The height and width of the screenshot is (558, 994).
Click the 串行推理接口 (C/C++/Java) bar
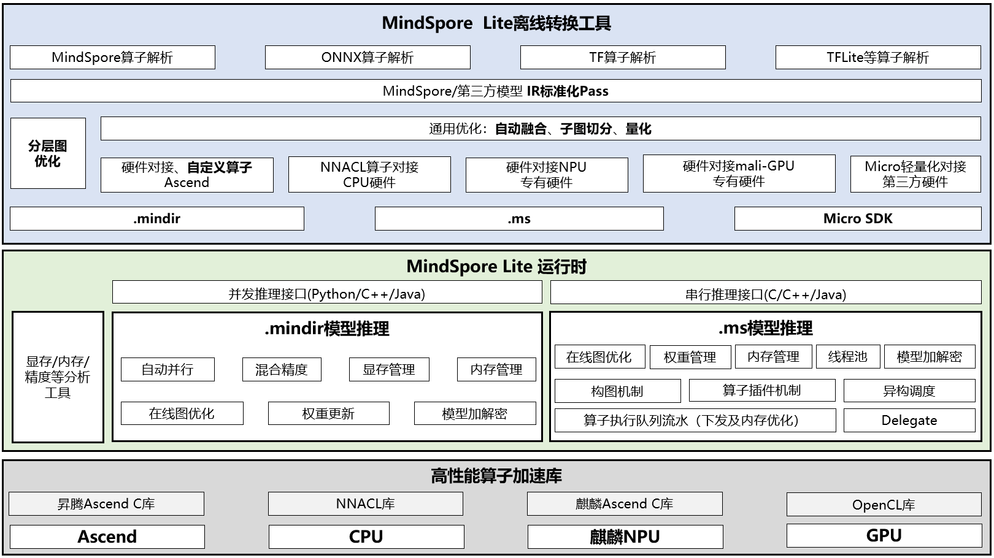click(765, 294)
